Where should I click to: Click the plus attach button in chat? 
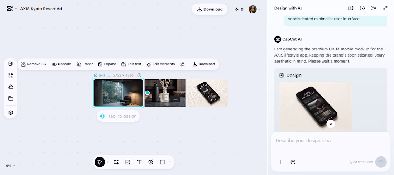pyautogui.click(x=280, y=162)
